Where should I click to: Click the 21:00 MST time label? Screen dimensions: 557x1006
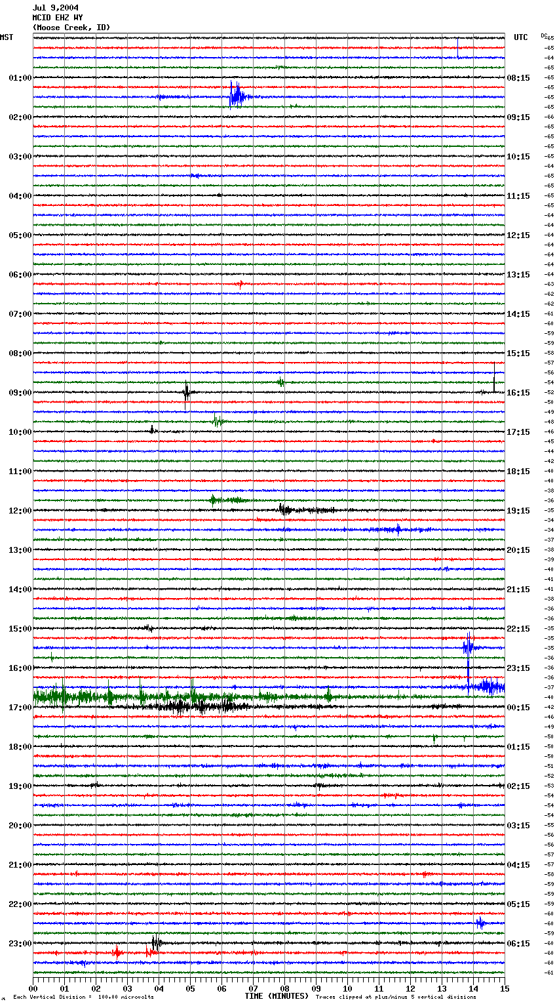pos(20,865)
